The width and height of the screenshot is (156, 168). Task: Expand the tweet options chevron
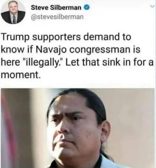(x=152, y=7)
